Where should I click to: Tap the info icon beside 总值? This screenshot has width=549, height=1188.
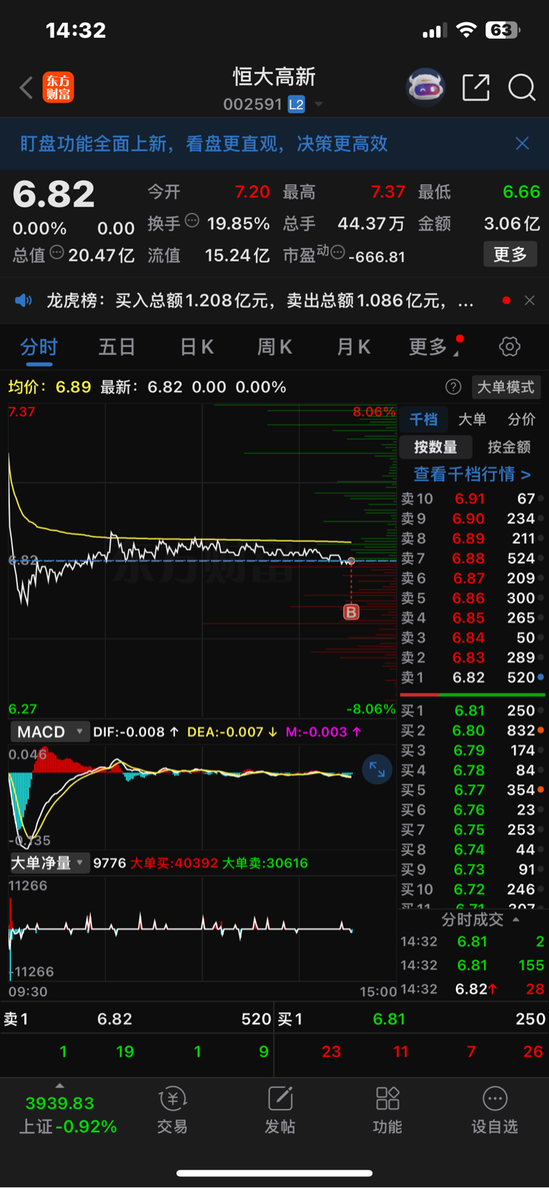pos(56,252)
